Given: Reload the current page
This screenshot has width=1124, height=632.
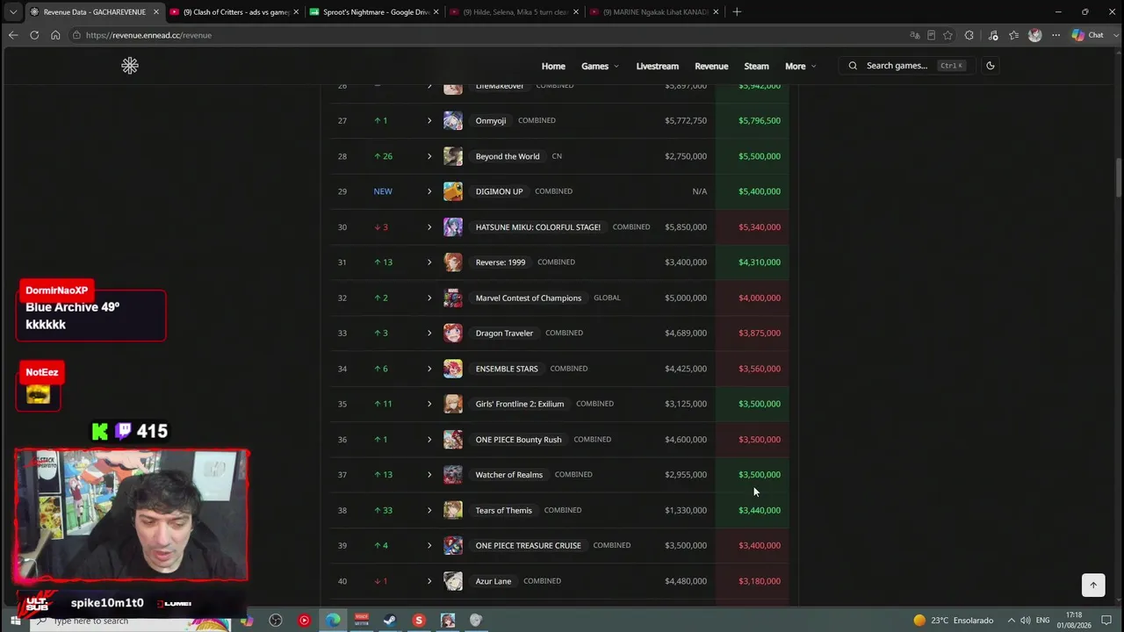Looking at the screenshot, I should [34, 35].
